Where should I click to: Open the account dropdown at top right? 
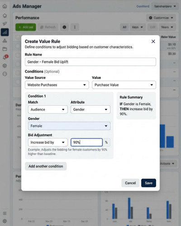click(x=165, y=6)
